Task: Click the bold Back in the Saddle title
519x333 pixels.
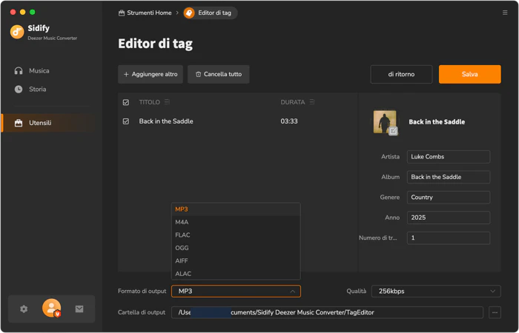Action: 437,122
